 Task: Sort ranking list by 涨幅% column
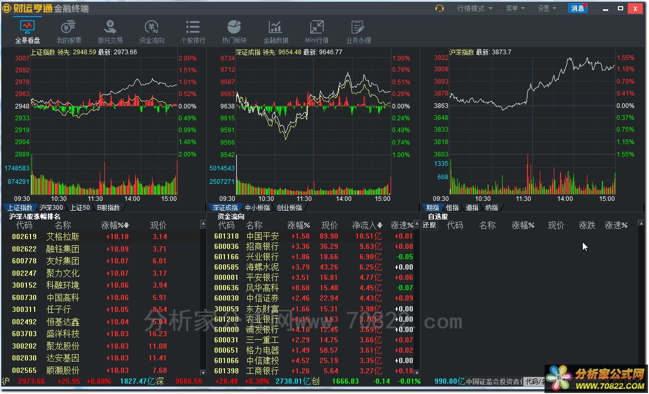(x=115, y=225)
